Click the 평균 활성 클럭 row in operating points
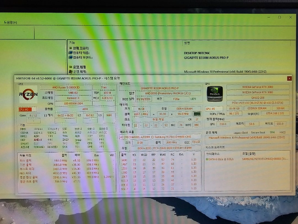Screen dimensions: 298x224 coord(66,177)
